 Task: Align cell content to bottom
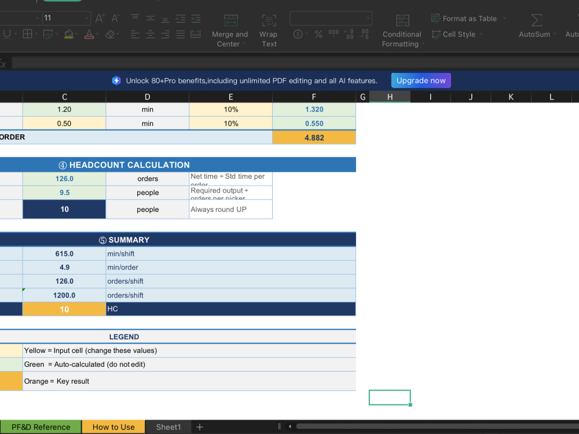(165, 20)
